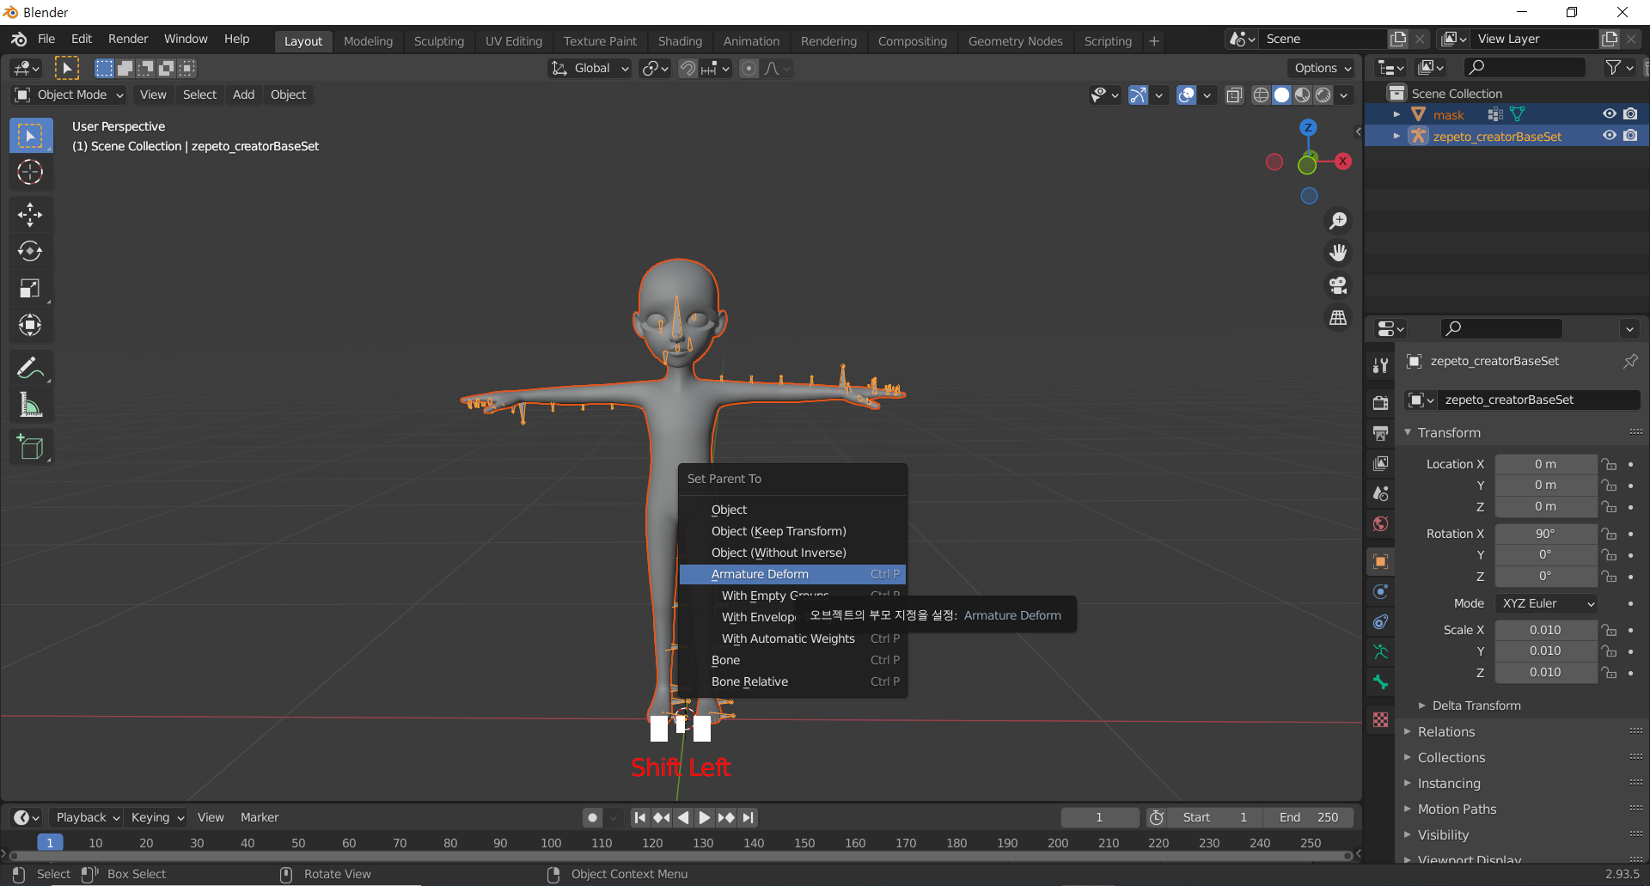Play the animation forward
1650x886 pixels.
click(x=705, y=817)
